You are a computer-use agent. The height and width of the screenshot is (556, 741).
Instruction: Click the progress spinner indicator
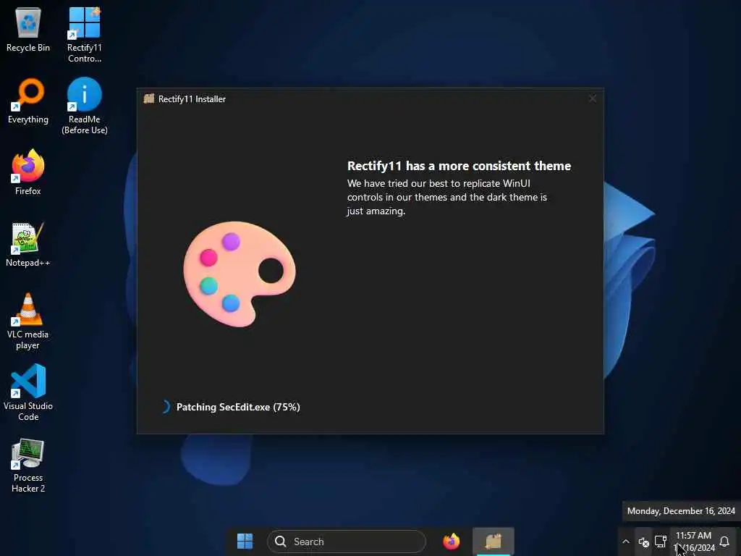(x=165, y=407)
